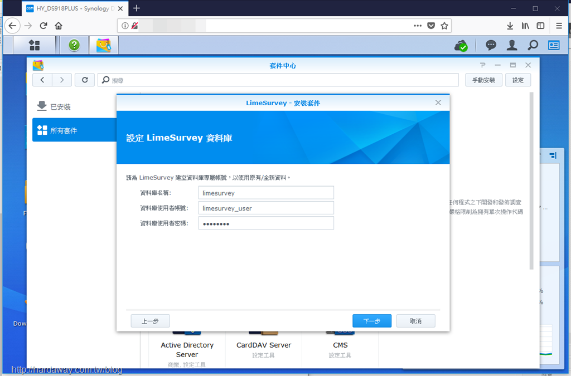Focus the Package Center search field
571x376 pixels.
[278, 80]
